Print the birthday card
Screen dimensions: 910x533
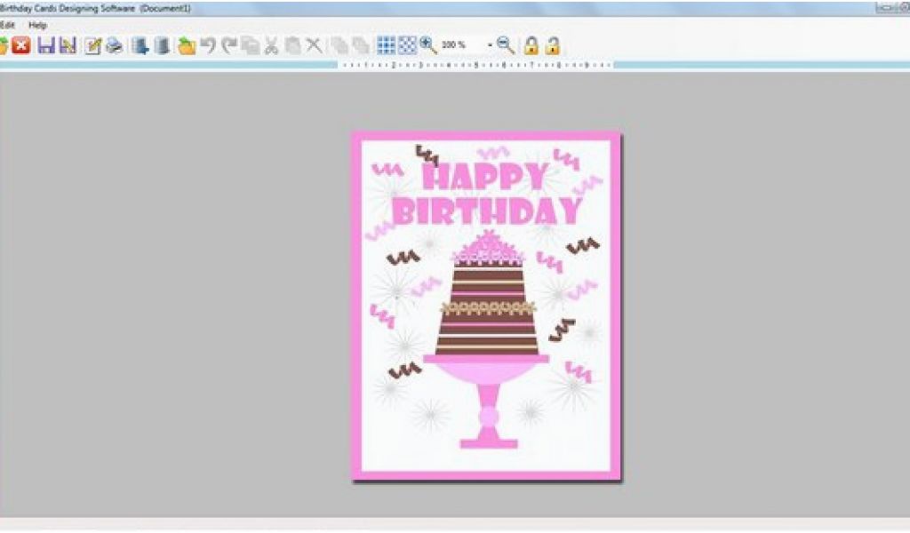pos(114,45)
